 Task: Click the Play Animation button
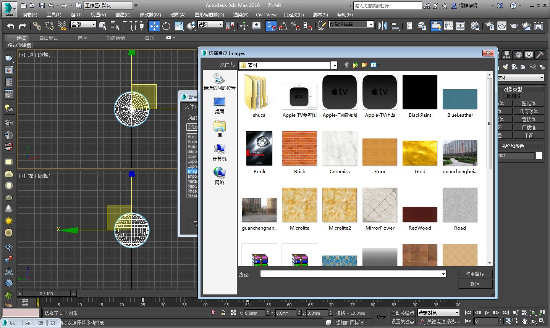[487, 313]
